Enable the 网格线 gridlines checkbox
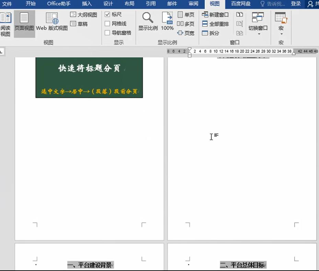 (x=108, y=23)
